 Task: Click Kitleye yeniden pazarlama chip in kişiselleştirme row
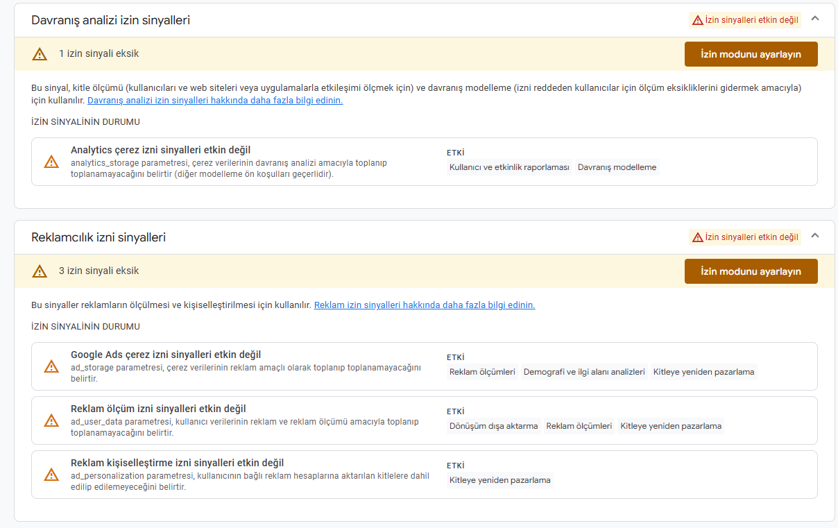[500, 480]
